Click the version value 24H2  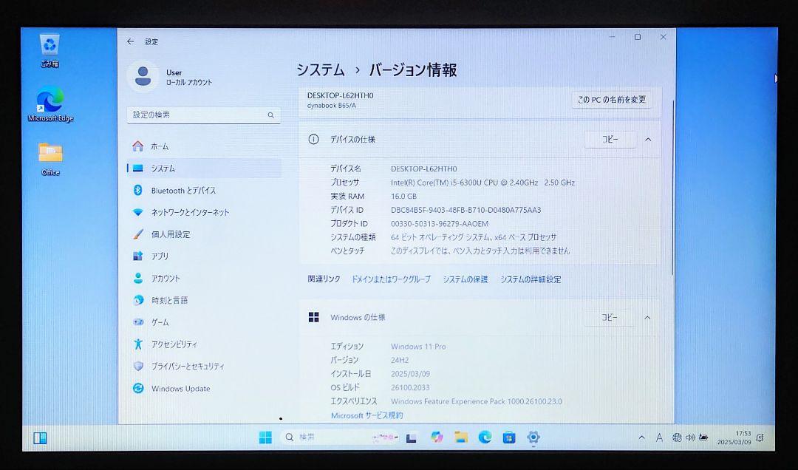[400, 360]
